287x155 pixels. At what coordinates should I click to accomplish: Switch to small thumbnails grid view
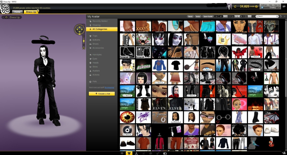[x=249, y=17]
